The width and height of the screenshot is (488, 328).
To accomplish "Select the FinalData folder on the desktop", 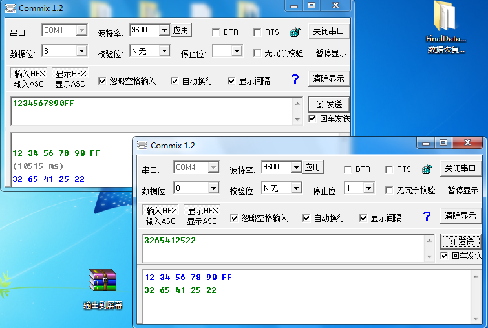I will [x=446, y=27].
